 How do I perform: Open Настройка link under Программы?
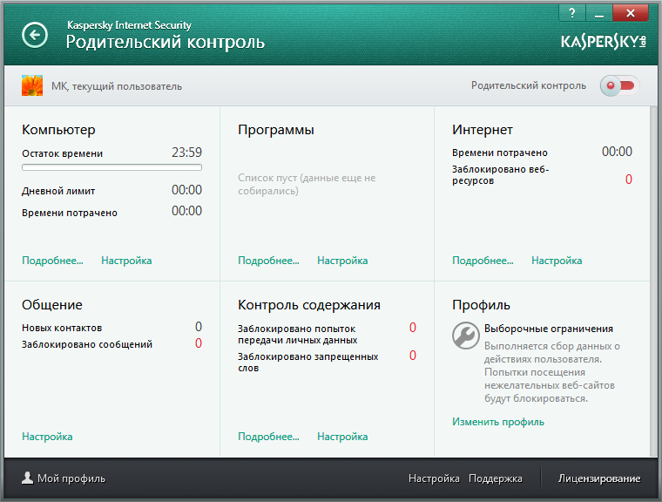[x=342, y=261]
